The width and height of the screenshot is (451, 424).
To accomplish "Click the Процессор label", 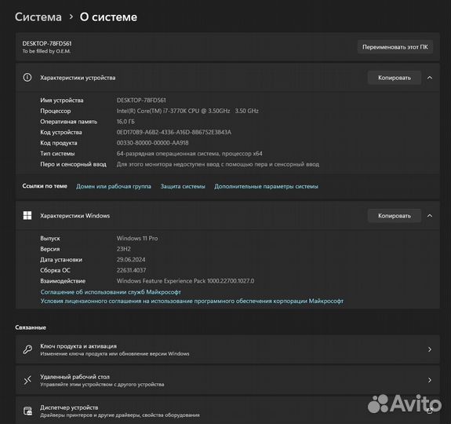I will click(x=56, y=111).
